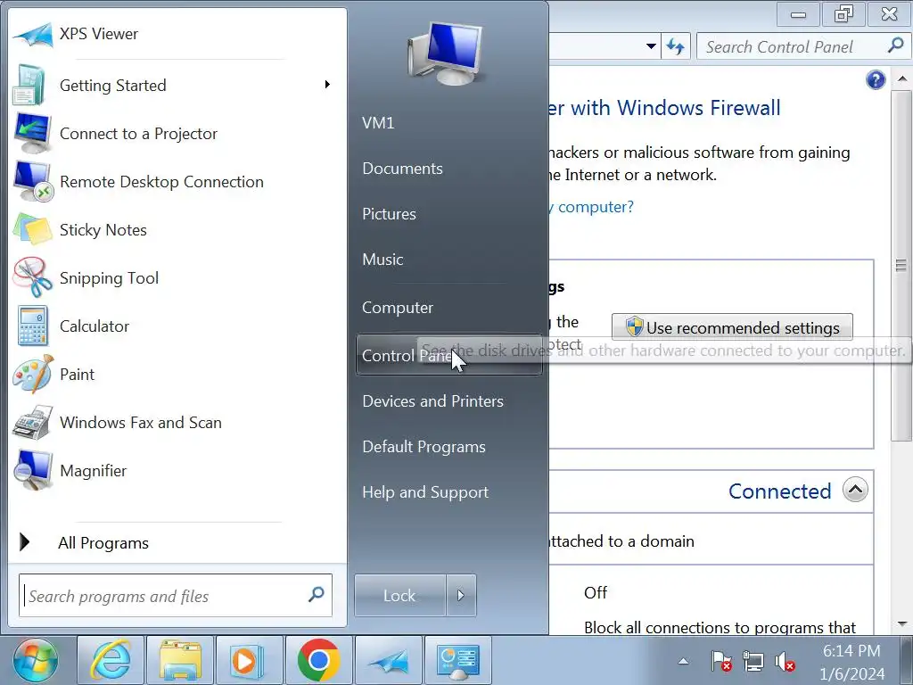Open network status tray icon
913x685 pixels.
tap(753, 662)
